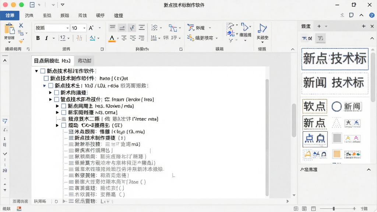Click the first status bar layout view icon
The height and width of the screenshot is (212, 377).
[296, 209]
